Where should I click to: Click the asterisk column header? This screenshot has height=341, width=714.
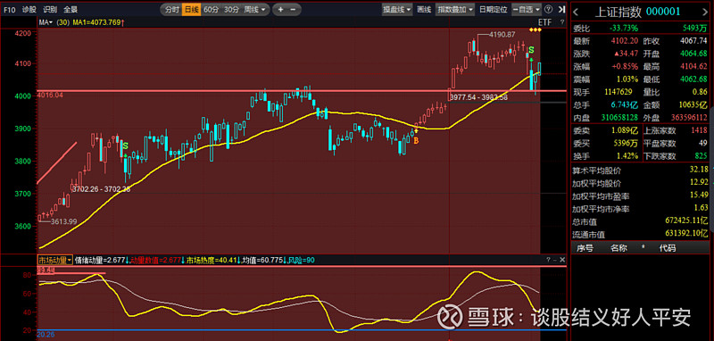pos(643,248)
